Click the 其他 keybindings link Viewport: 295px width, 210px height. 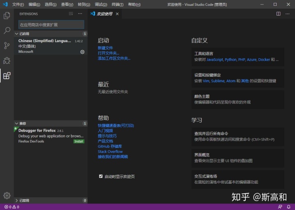245,81
